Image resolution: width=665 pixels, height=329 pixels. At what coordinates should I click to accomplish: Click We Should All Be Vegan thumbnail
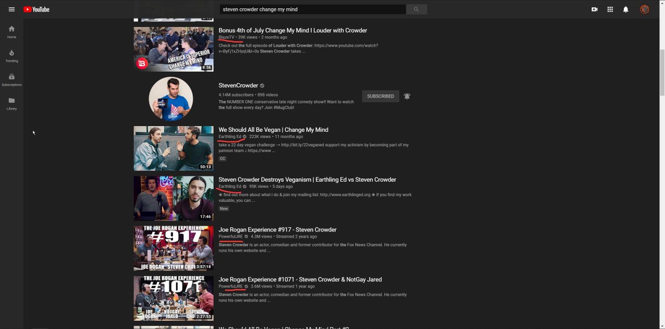[173, 148]
